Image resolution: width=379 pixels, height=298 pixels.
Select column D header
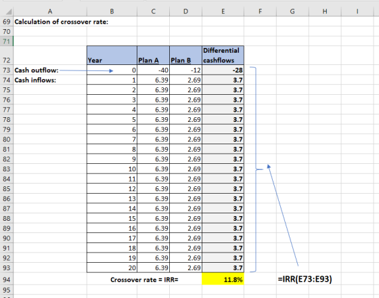[x=185, y=12]
